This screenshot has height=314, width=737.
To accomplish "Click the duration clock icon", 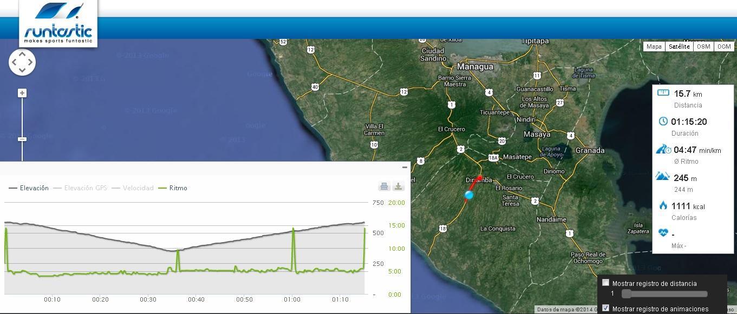I will coord(663,121).
